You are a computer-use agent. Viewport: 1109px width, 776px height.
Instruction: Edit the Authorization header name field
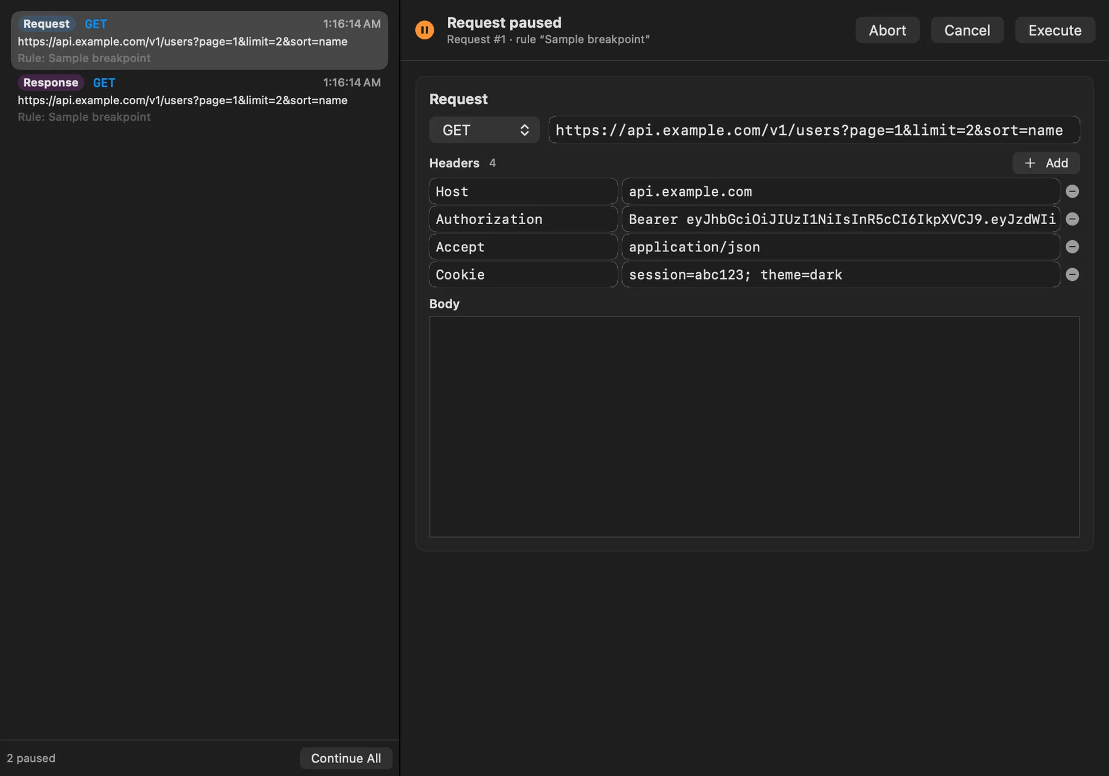point(523,219)
